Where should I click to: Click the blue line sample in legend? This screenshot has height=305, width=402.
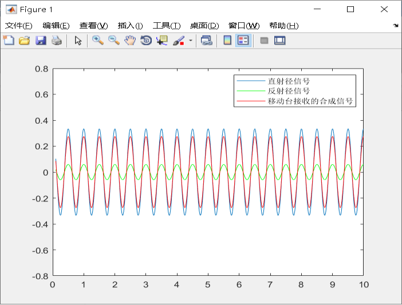coord(251,81)
